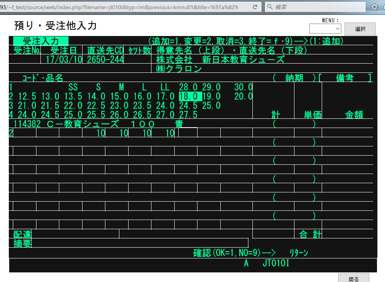Select the highlighted 18.0 size cell
The image size is (385, 282).
point(188,96)
